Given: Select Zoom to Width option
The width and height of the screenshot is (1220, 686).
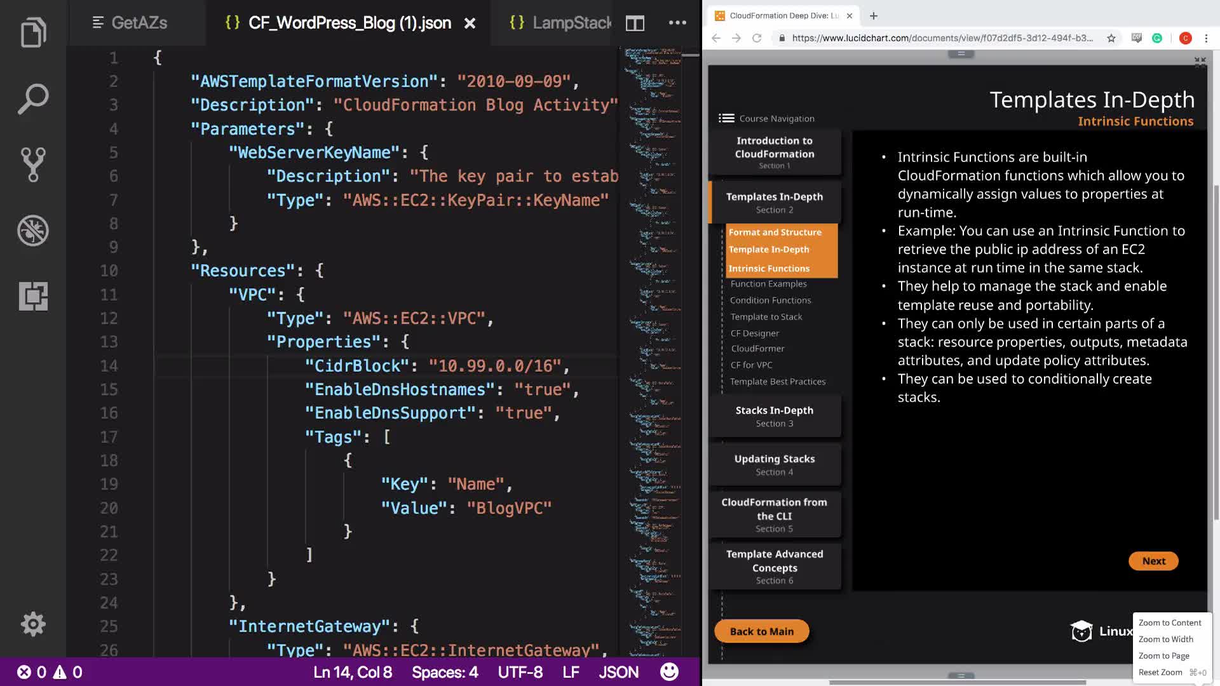Looking at the screenshot, I should click(x=1165, y=639).
